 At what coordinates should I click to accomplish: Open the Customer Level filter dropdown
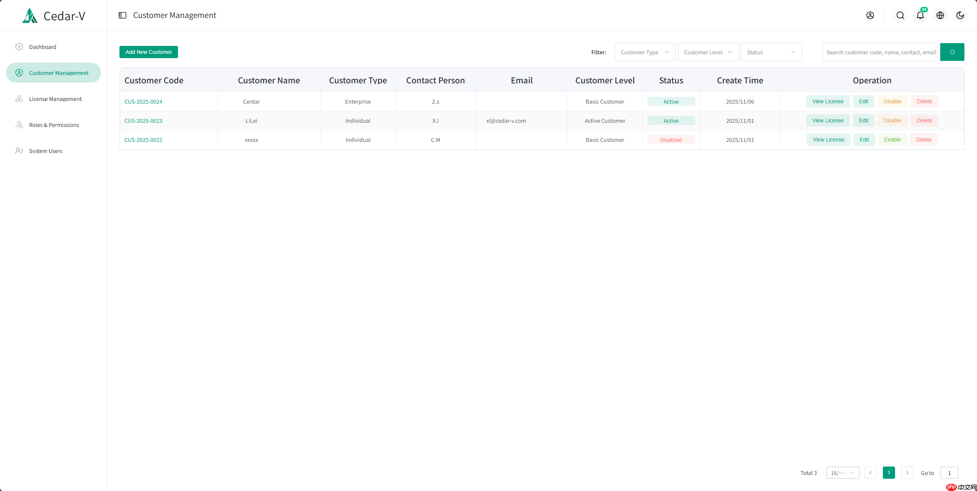pos(707,52)
